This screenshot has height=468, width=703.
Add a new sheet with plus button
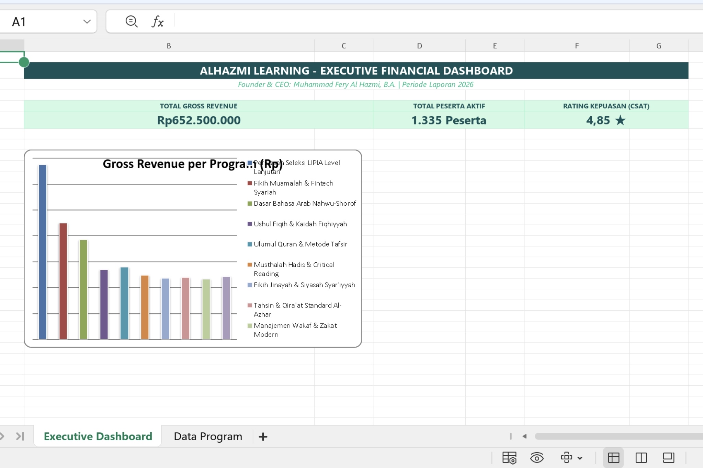pyautogui.click(x=263, y=436)
